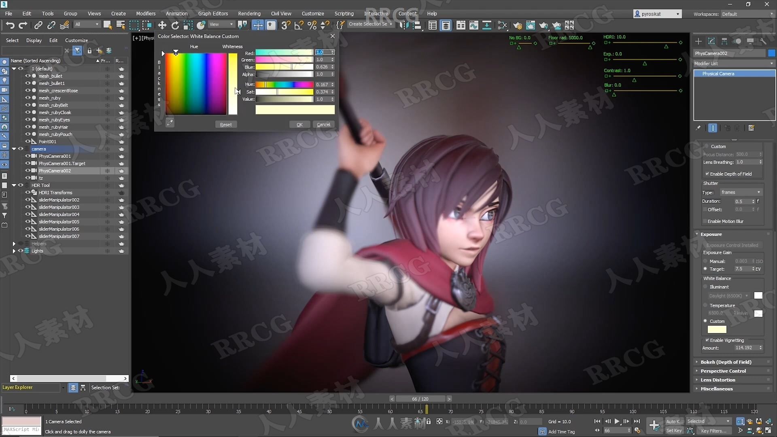Select the Manual exposure gain radio
The image size is (777, 437).
click(x=705, y=261)
